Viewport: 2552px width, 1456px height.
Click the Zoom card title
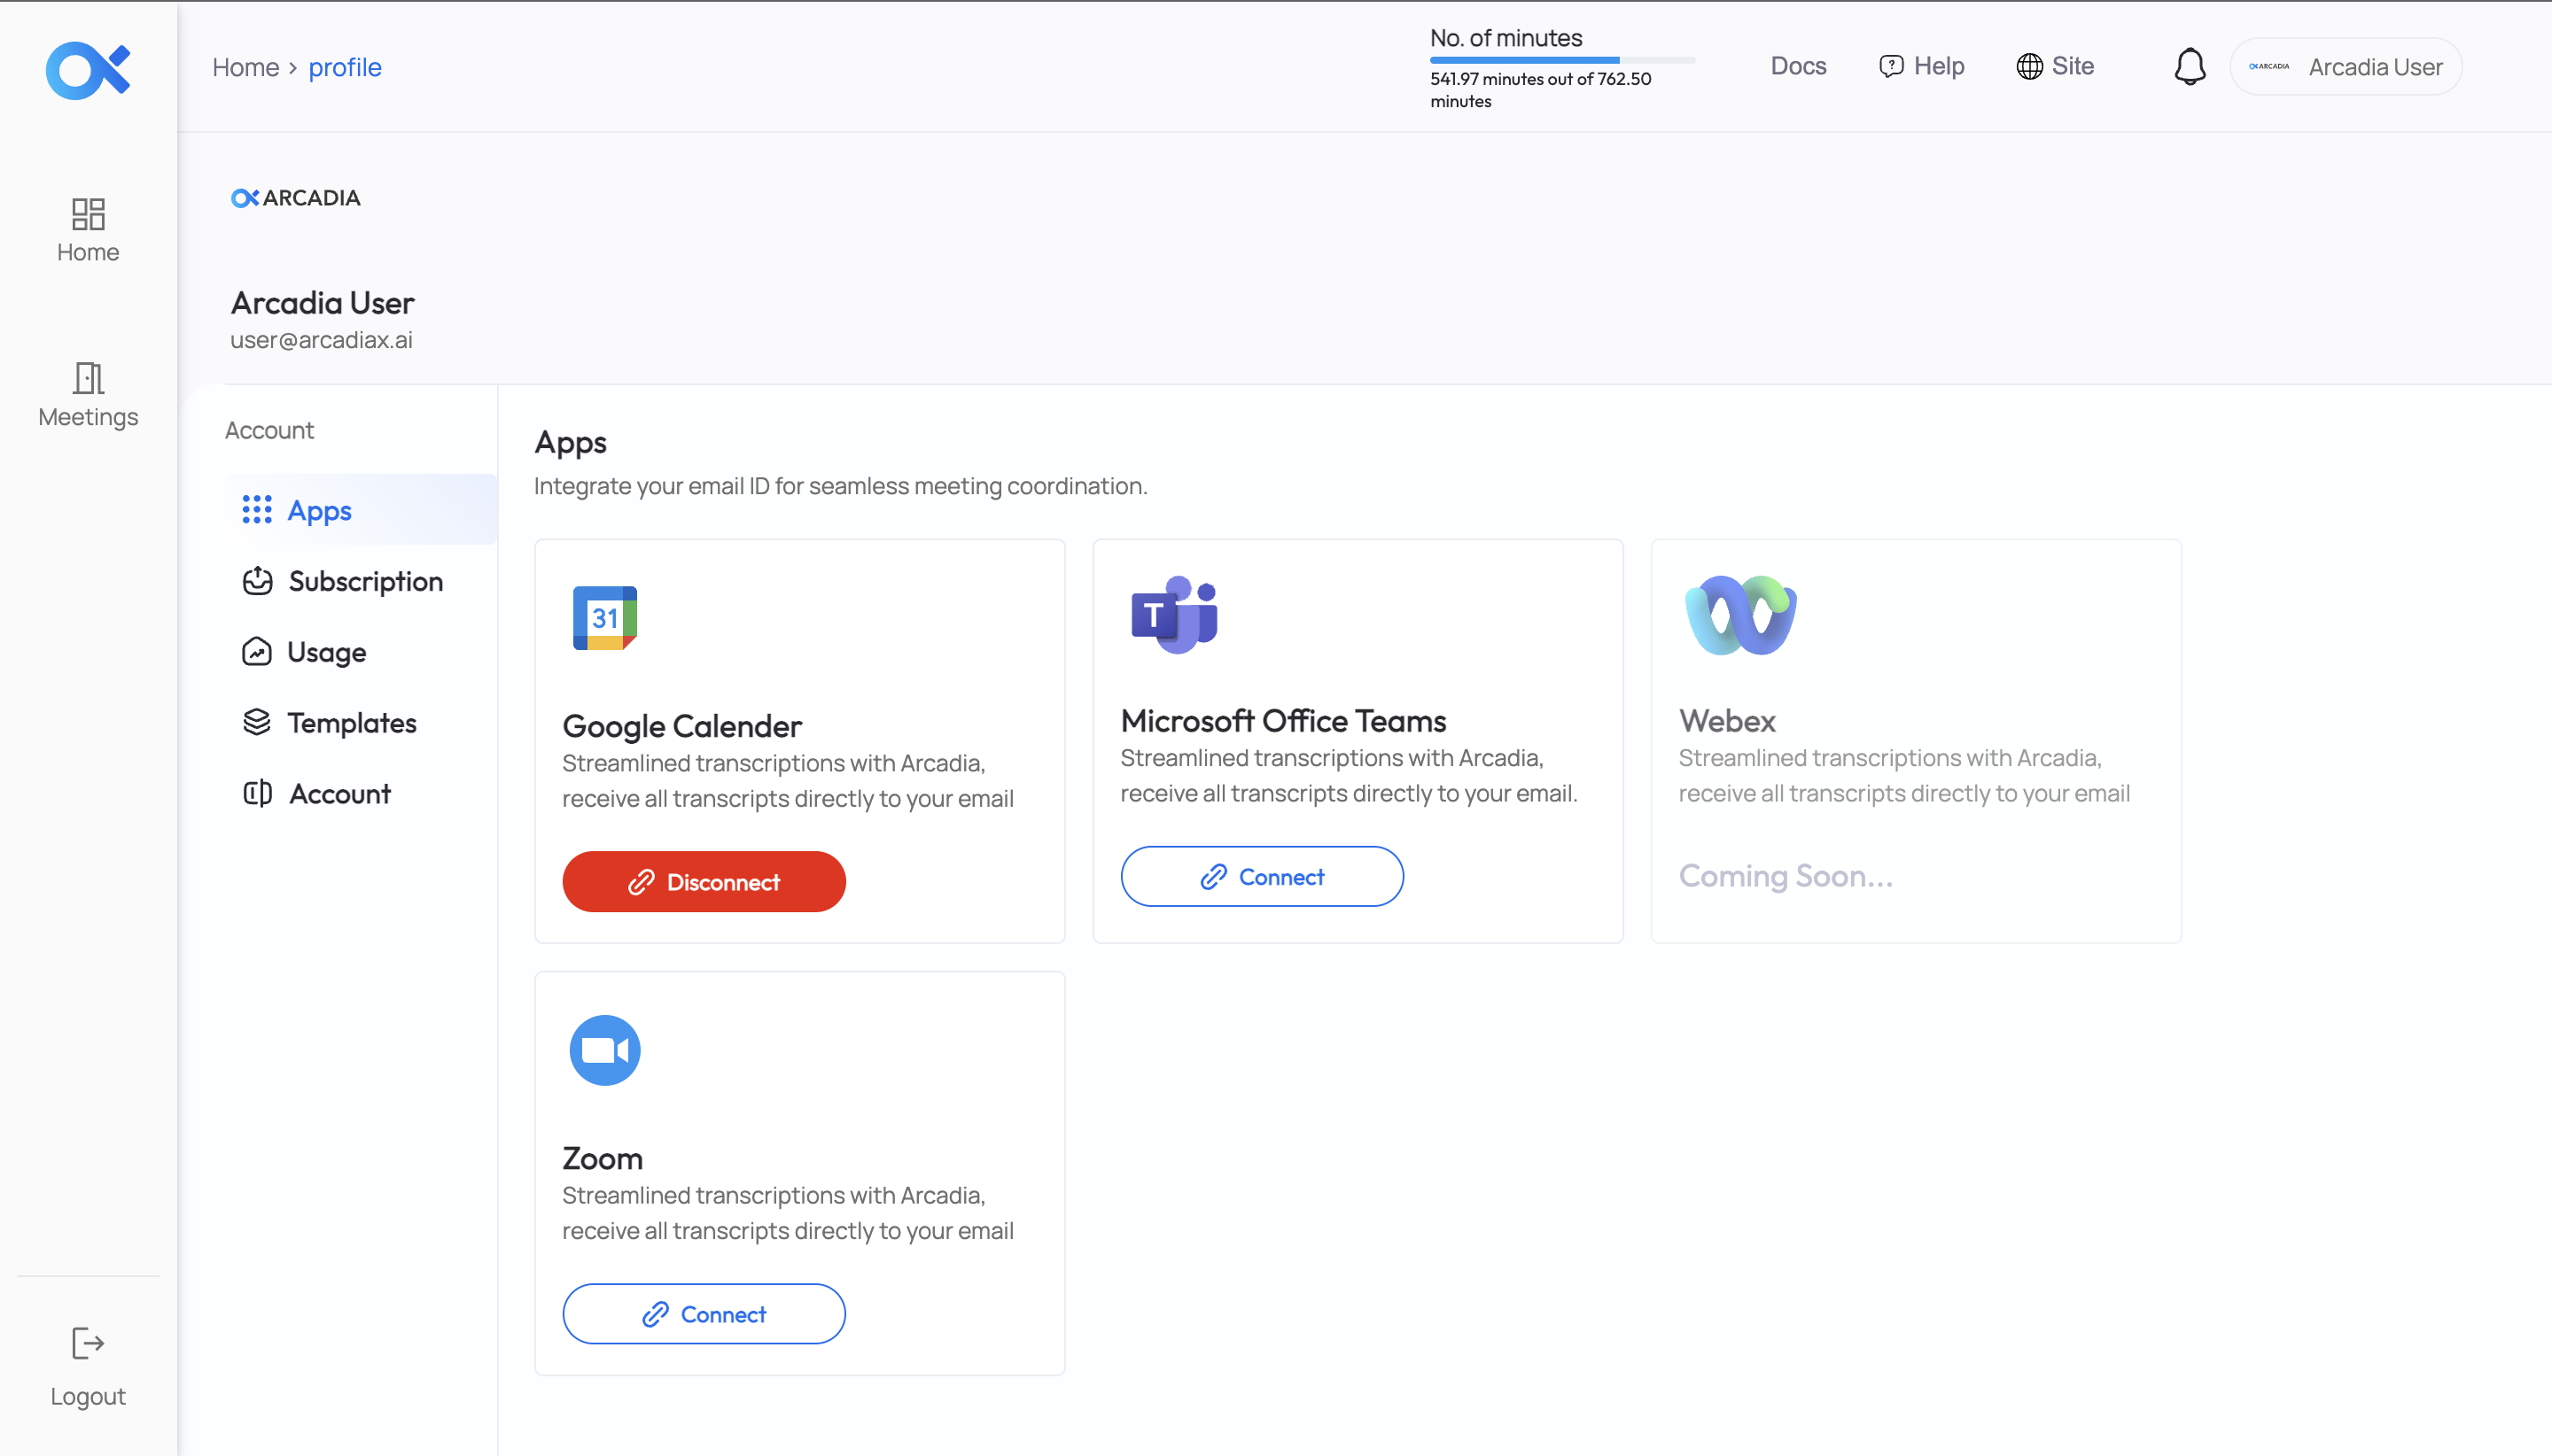click(603, 1158)
